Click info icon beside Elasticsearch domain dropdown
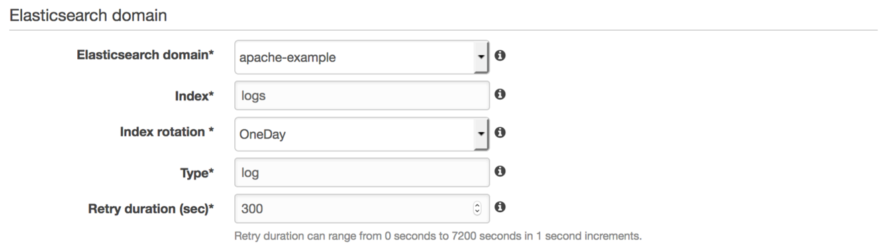The width and height of the screenshot is (885, 251). tap(500, 56)
